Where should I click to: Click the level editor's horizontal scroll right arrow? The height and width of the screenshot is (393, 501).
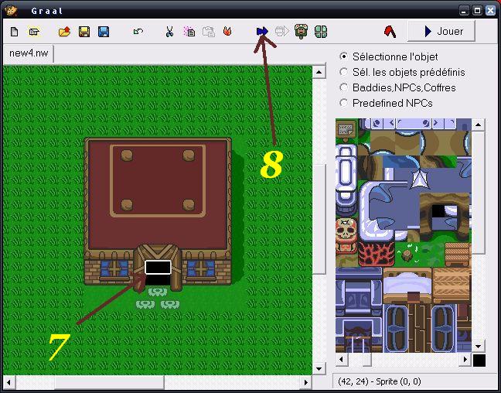pos(306,382)
